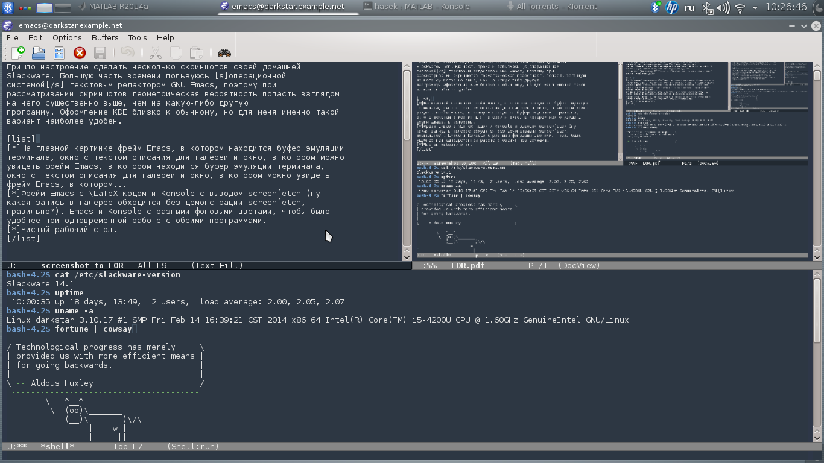This screenshot has height=463, width=824.
Task: Click the opening '[list]' tag
Action: click(21, 139)
